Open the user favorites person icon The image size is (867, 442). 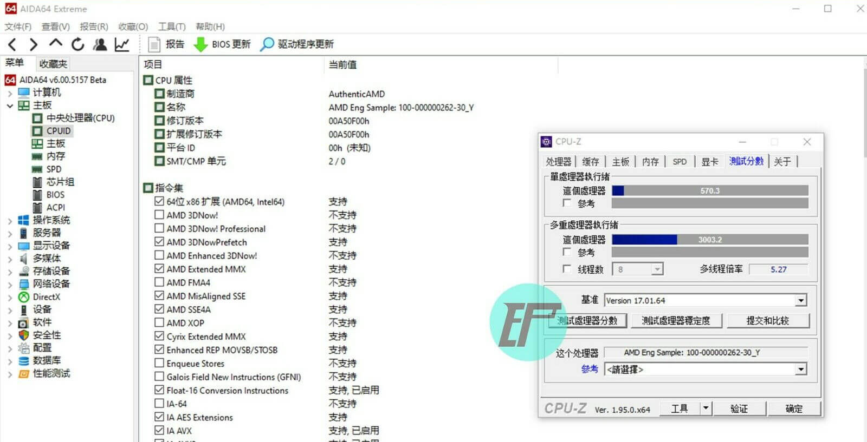pyautogui.click(x=100, y=44)
